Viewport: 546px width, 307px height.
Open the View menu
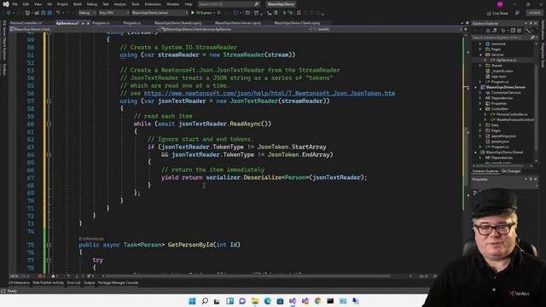[x=38, y=4]
